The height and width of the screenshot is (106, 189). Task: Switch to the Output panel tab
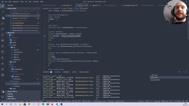pos(74,72)
